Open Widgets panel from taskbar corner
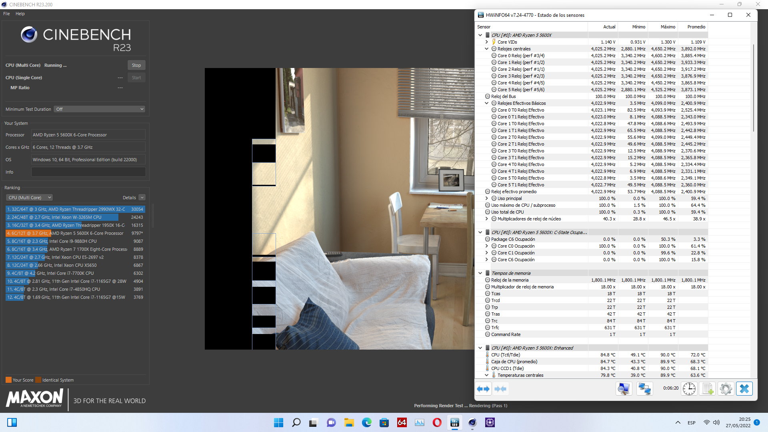768x432 pixels. point(12,422)
